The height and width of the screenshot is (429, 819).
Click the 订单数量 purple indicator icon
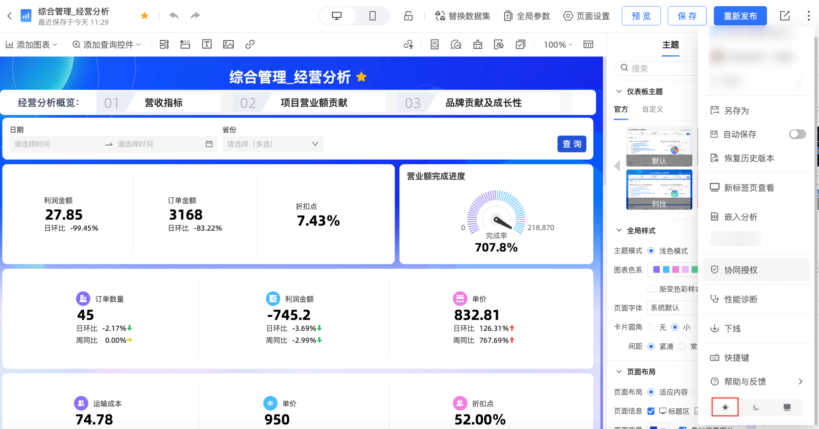(83, 299)
